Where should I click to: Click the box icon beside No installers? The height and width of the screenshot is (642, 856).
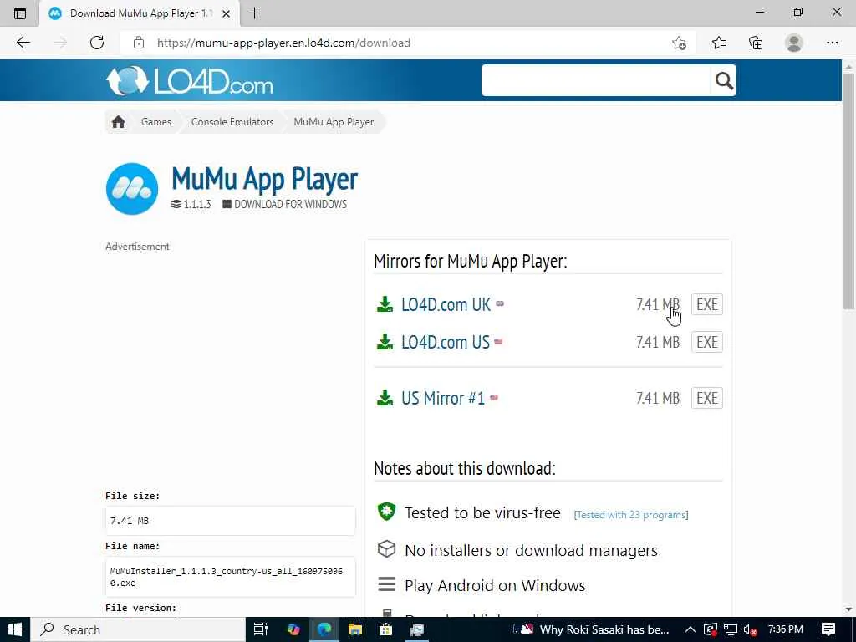click(386, 548)
